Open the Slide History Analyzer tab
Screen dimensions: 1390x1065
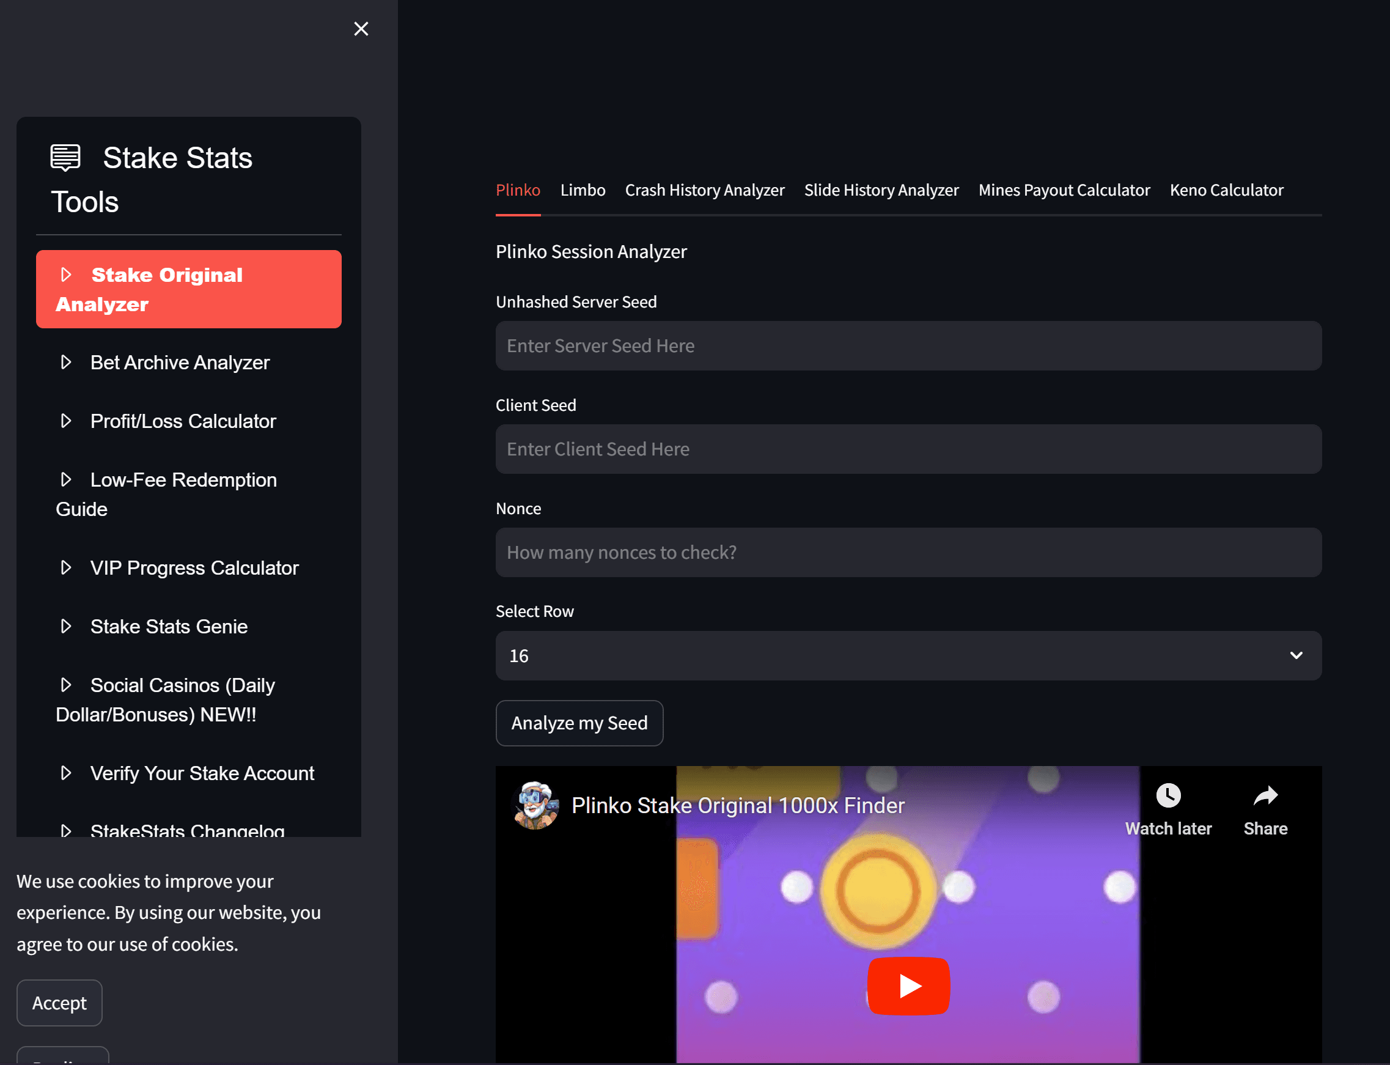click(881, 190)
